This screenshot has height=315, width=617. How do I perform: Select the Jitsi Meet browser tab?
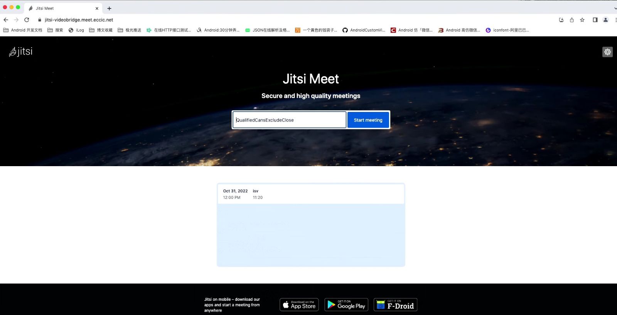tap(64, 8)
